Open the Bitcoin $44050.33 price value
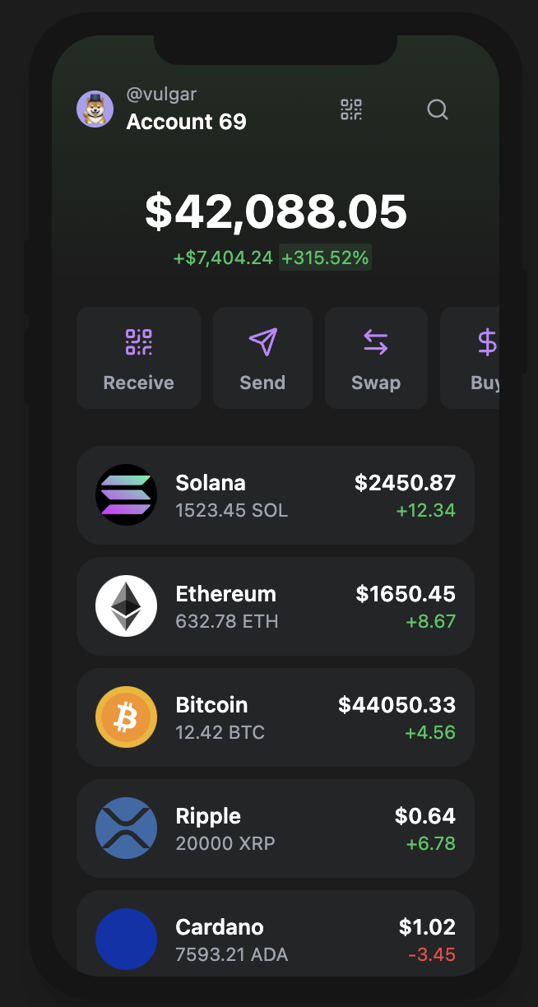 [397, 704]
